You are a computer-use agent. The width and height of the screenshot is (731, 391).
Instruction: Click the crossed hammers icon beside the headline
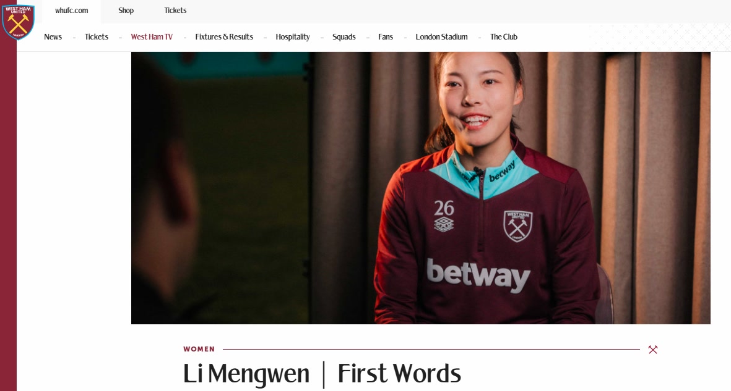(x=652, y=350)
